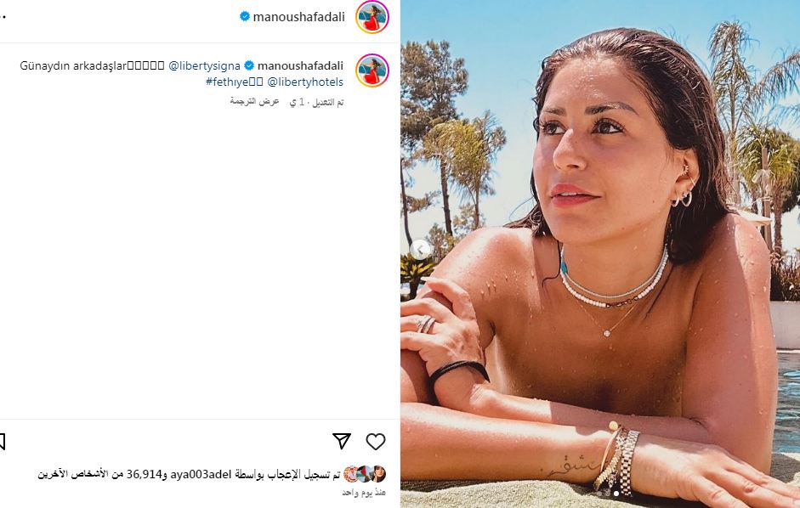The width and height of the screenshot is (800, 508).
Task: Open more options three-dot menu
Action: [x=3, y=17]
